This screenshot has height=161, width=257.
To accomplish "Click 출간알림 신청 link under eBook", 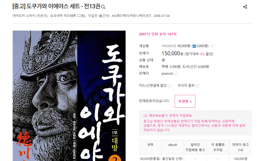I will pyautogui.click(x=173, y=159).
